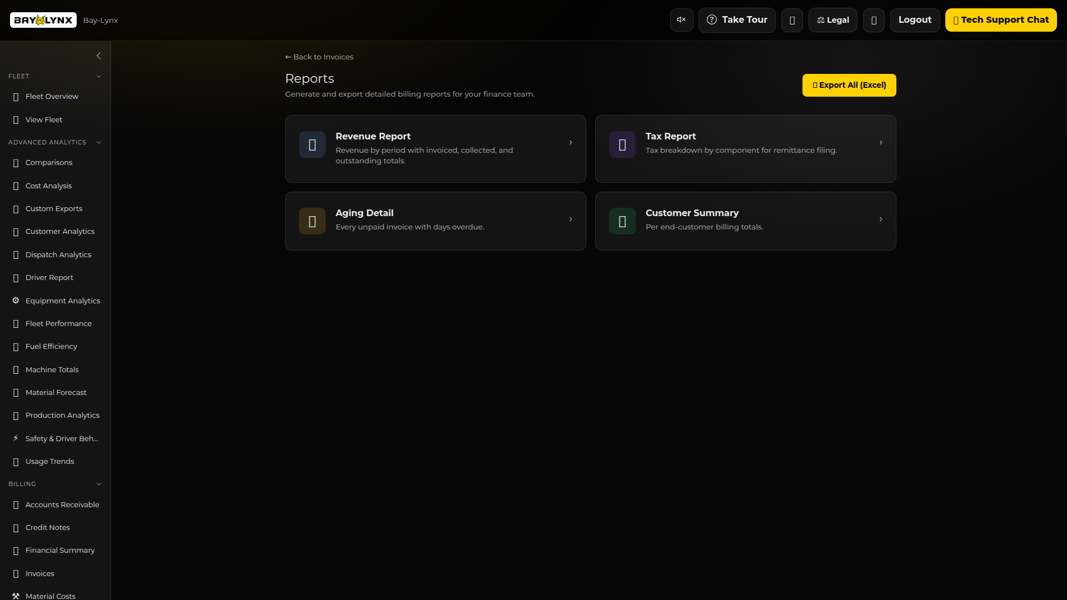Open Fuel Efficiency in the sidebar

pos(51,347)
